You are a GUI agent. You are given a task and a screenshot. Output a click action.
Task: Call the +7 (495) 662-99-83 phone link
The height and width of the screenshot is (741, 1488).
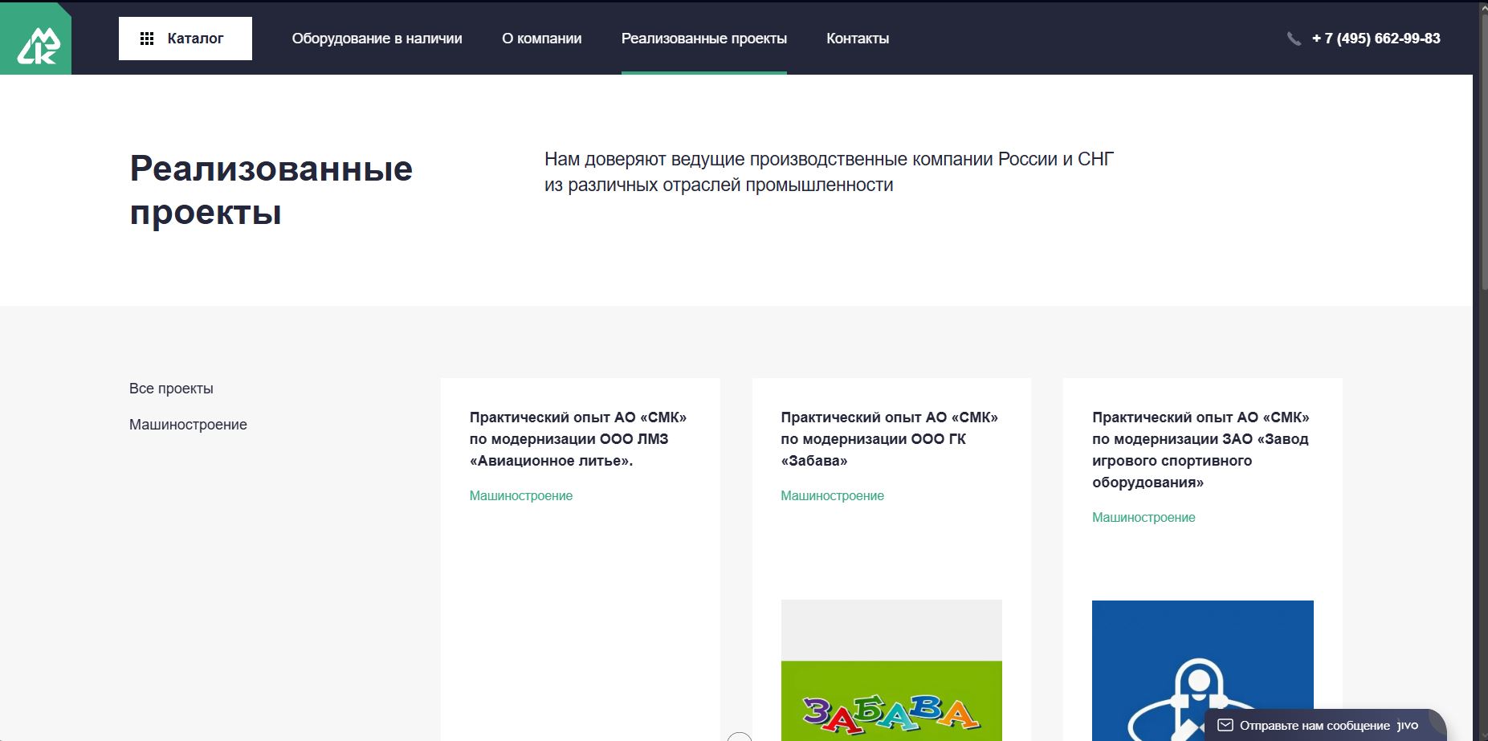point(1376,39)
